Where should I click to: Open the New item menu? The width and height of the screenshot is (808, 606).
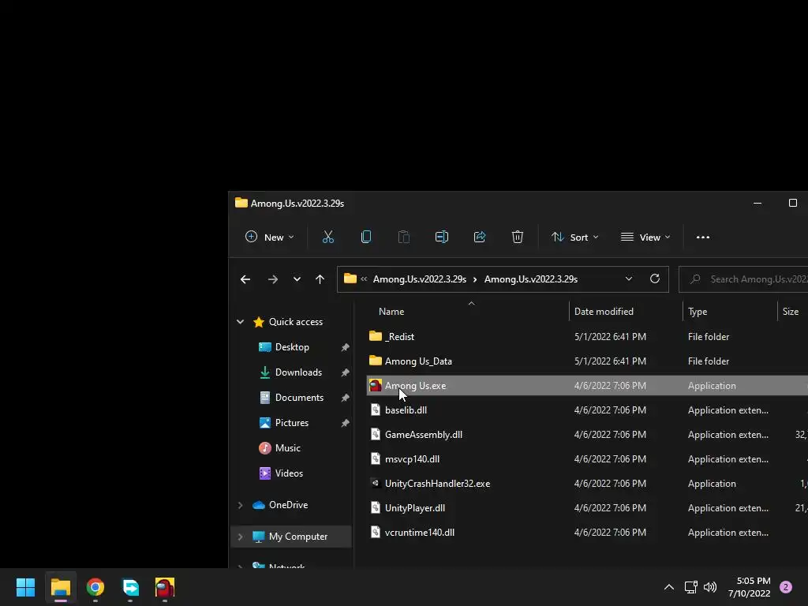(x=269, y=237)
